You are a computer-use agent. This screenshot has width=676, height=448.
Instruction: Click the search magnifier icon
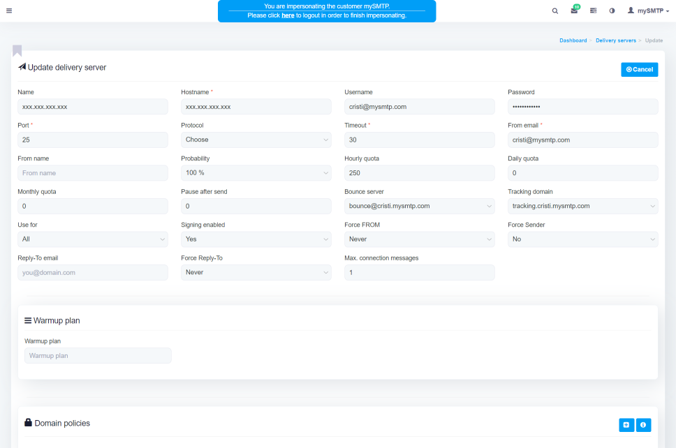(x=555, y=11)
